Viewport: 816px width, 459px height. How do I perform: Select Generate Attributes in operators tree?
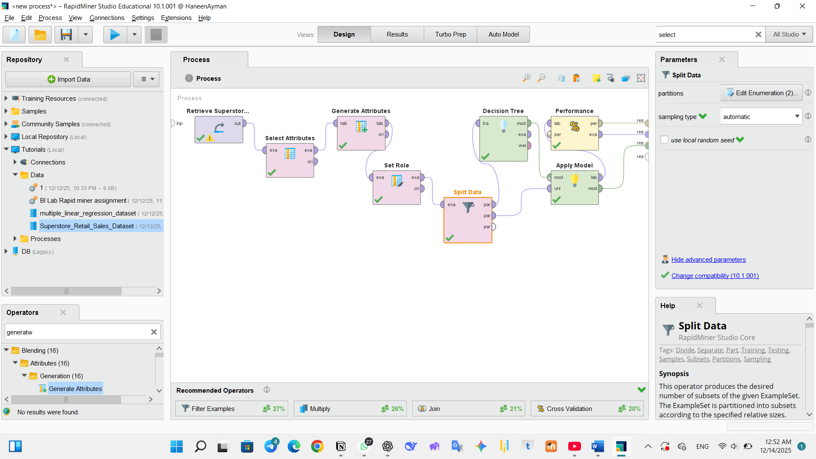pos(75,388)
